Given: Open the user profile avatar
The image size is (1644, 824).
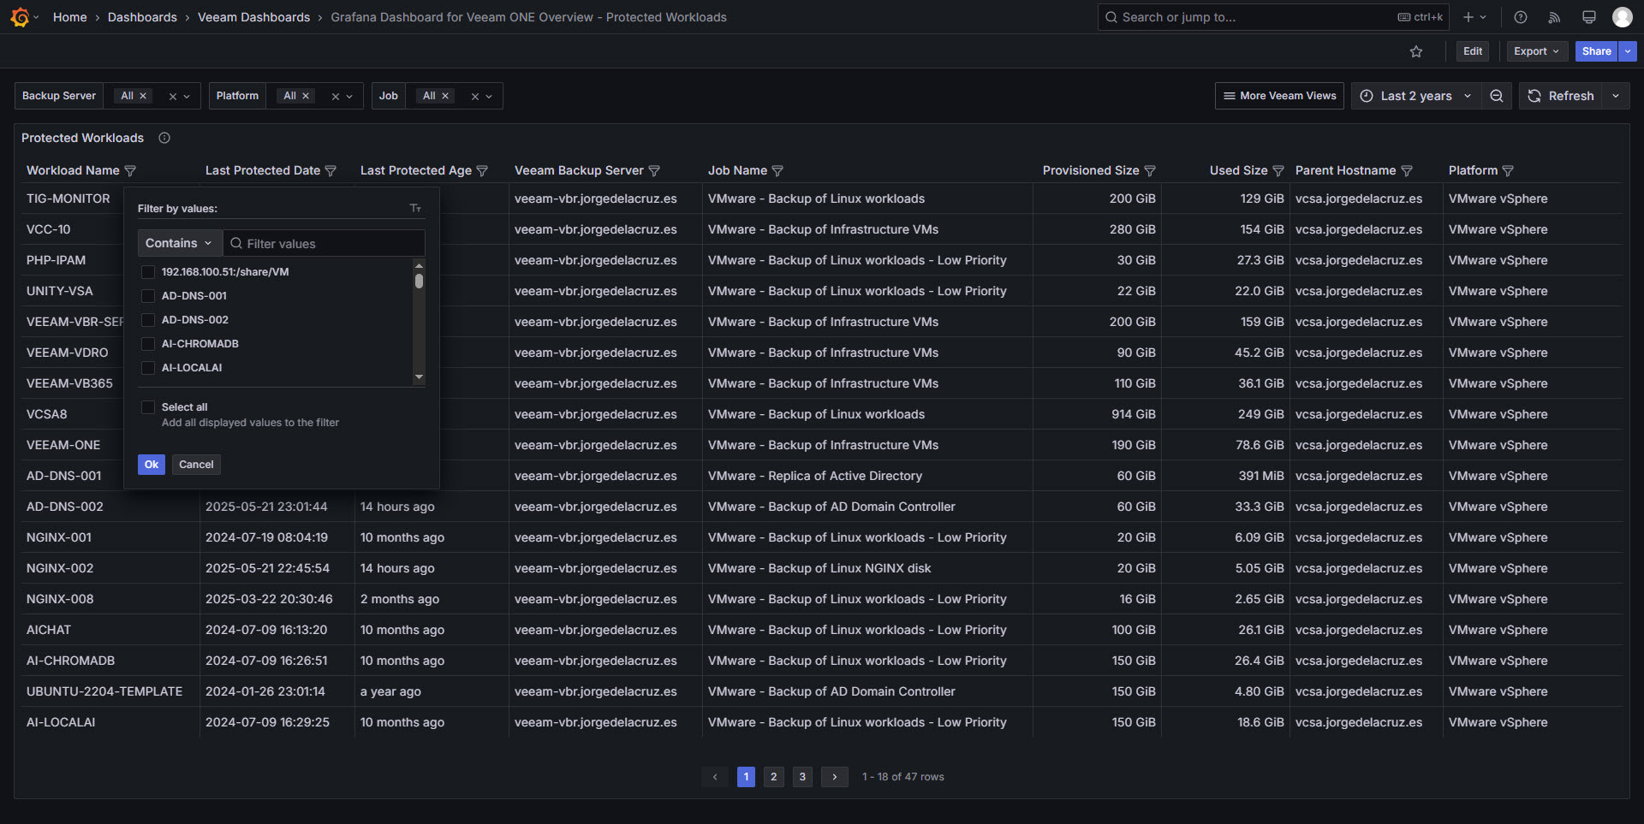Looking at the screenshot, I should coord(1623,17).
